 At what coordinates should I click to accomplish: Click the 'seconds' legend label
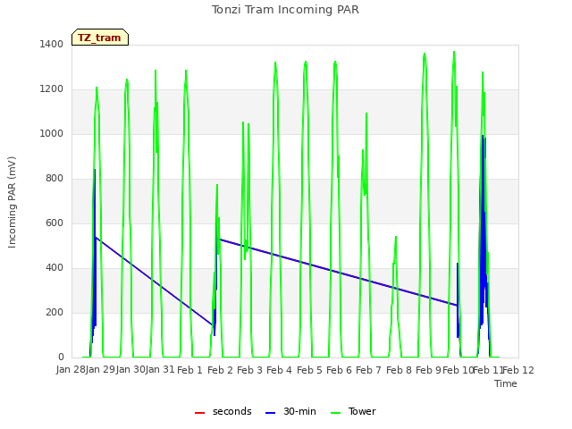pos(232,411)
